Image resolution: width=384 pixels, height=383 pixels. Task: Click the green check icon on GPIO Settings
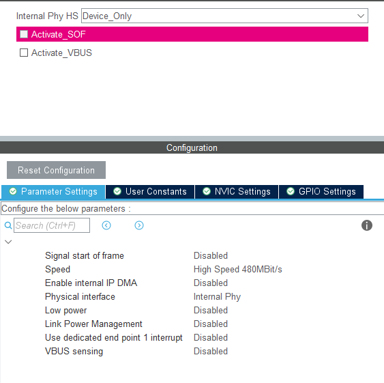[x=291, y=191]
